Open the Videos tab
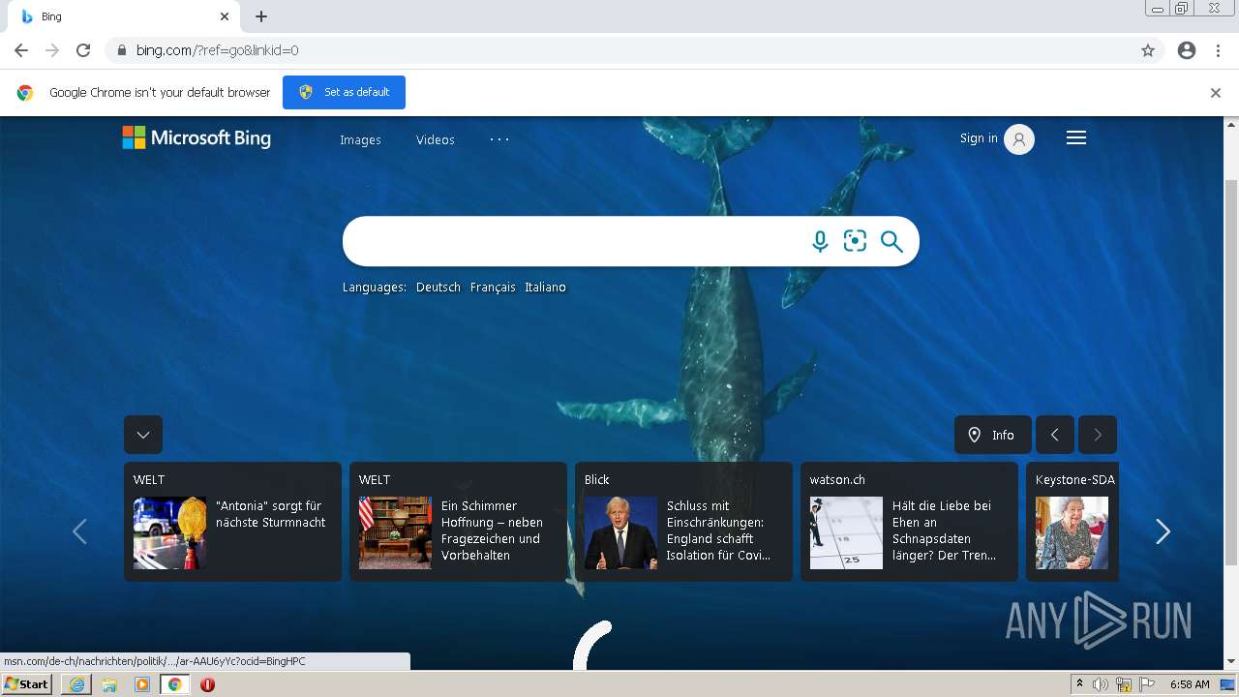The image size is (1239, 697). click(x=436, y=139)
